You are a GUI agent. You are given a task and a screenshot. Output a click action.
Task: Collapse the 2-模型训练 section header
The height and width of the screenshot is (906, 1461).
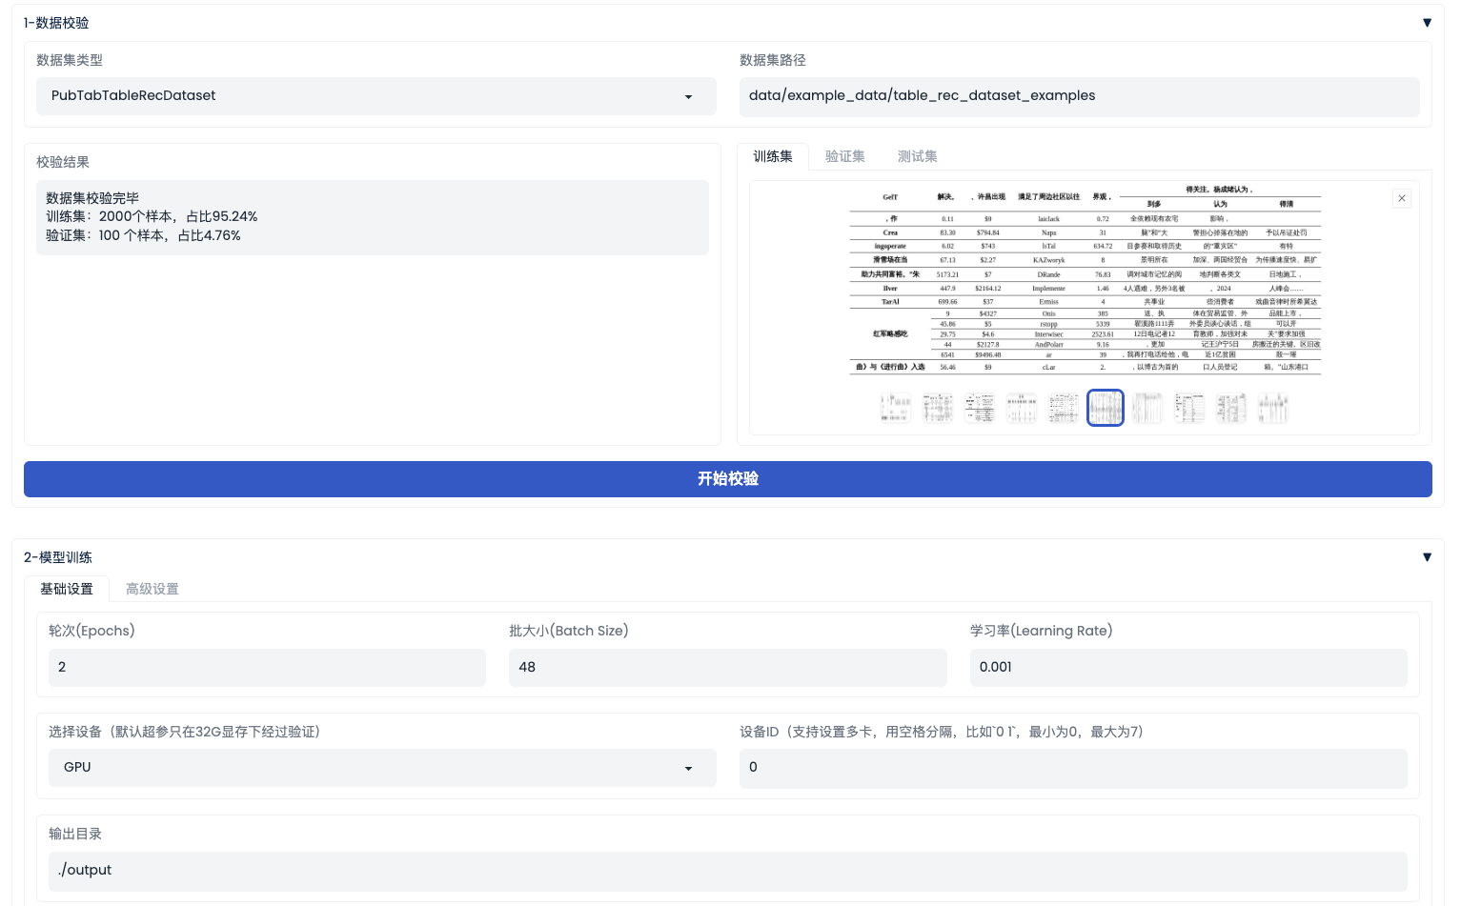(1427, 556)
